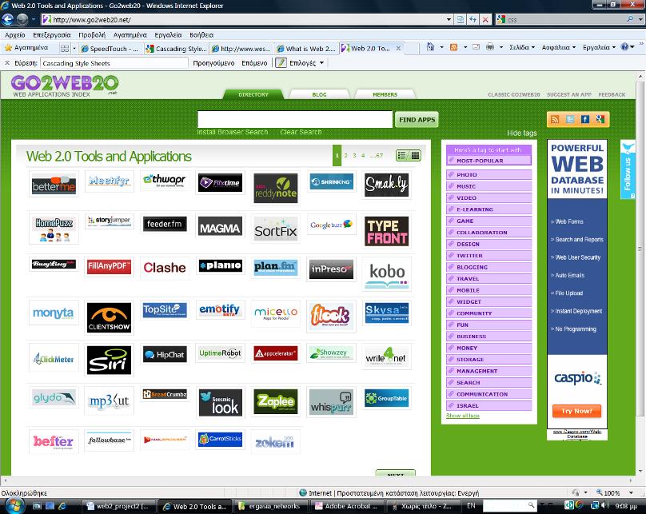Select the E-LEARNING tag
The image size is (646, 514).
(x=488, y=209)
